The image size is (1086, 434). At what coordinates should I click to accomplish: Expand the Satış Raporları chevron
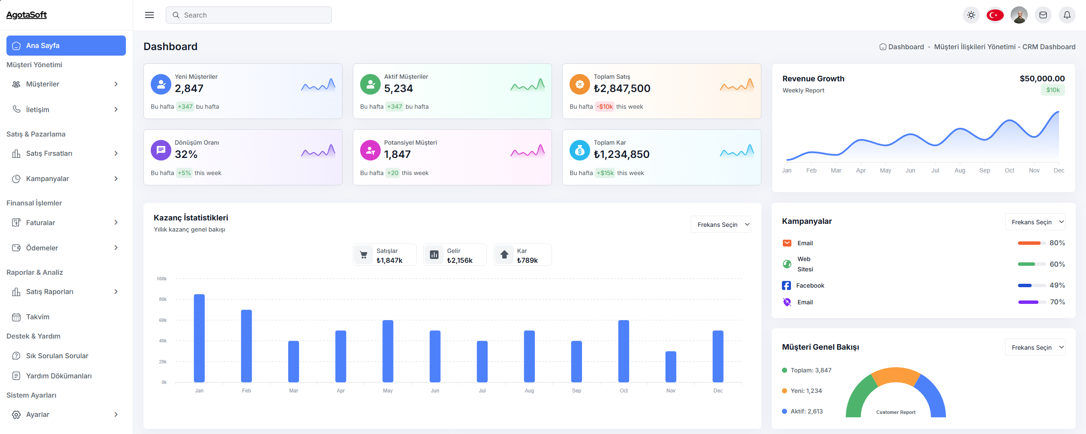coord(116,292)
